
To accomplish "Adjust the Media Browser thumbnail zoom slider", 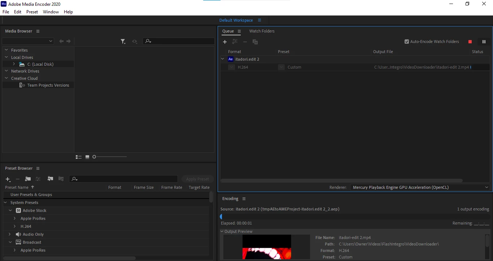I will click(x=94, y=157).
